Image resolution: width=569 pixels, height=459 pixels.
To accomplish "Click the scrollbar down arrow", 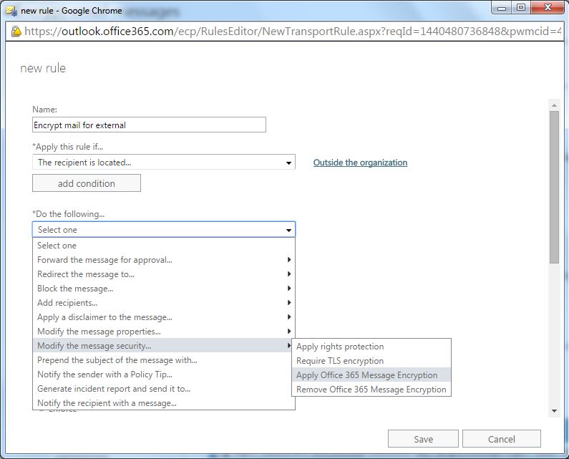I will tap(554, 411).
